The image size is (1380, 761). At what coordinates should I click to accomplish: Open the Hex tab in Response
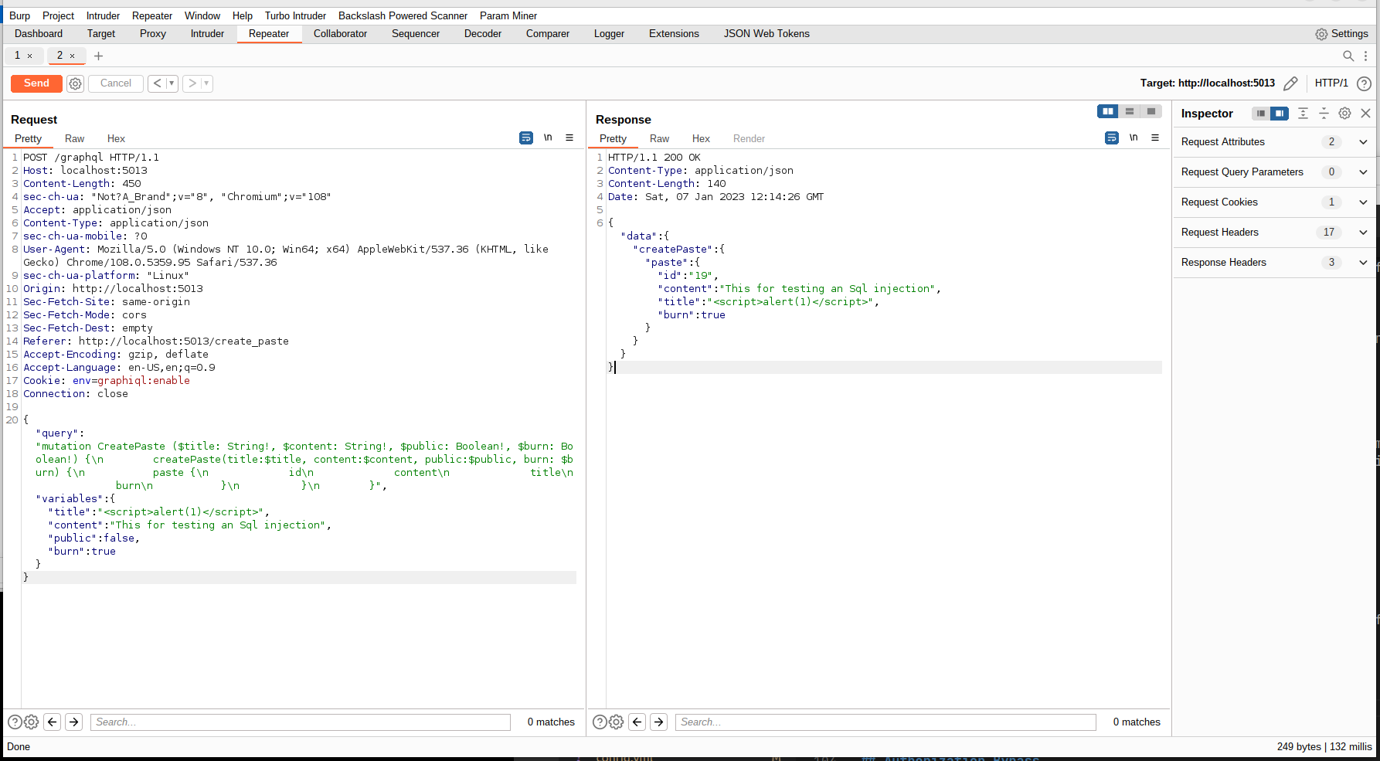[701, 139]
